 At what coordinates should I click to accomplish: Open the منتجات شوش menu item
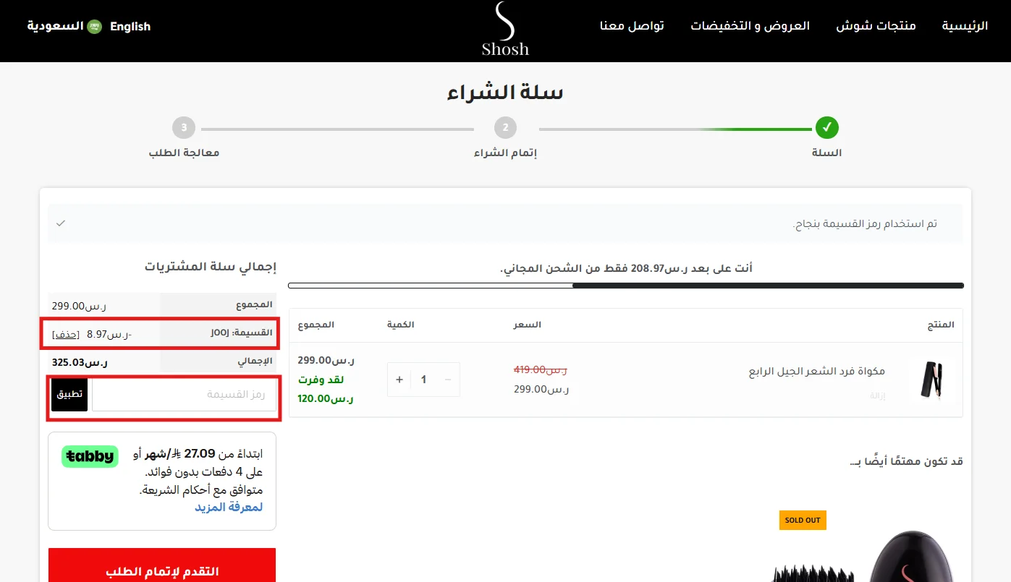[876, 26]
